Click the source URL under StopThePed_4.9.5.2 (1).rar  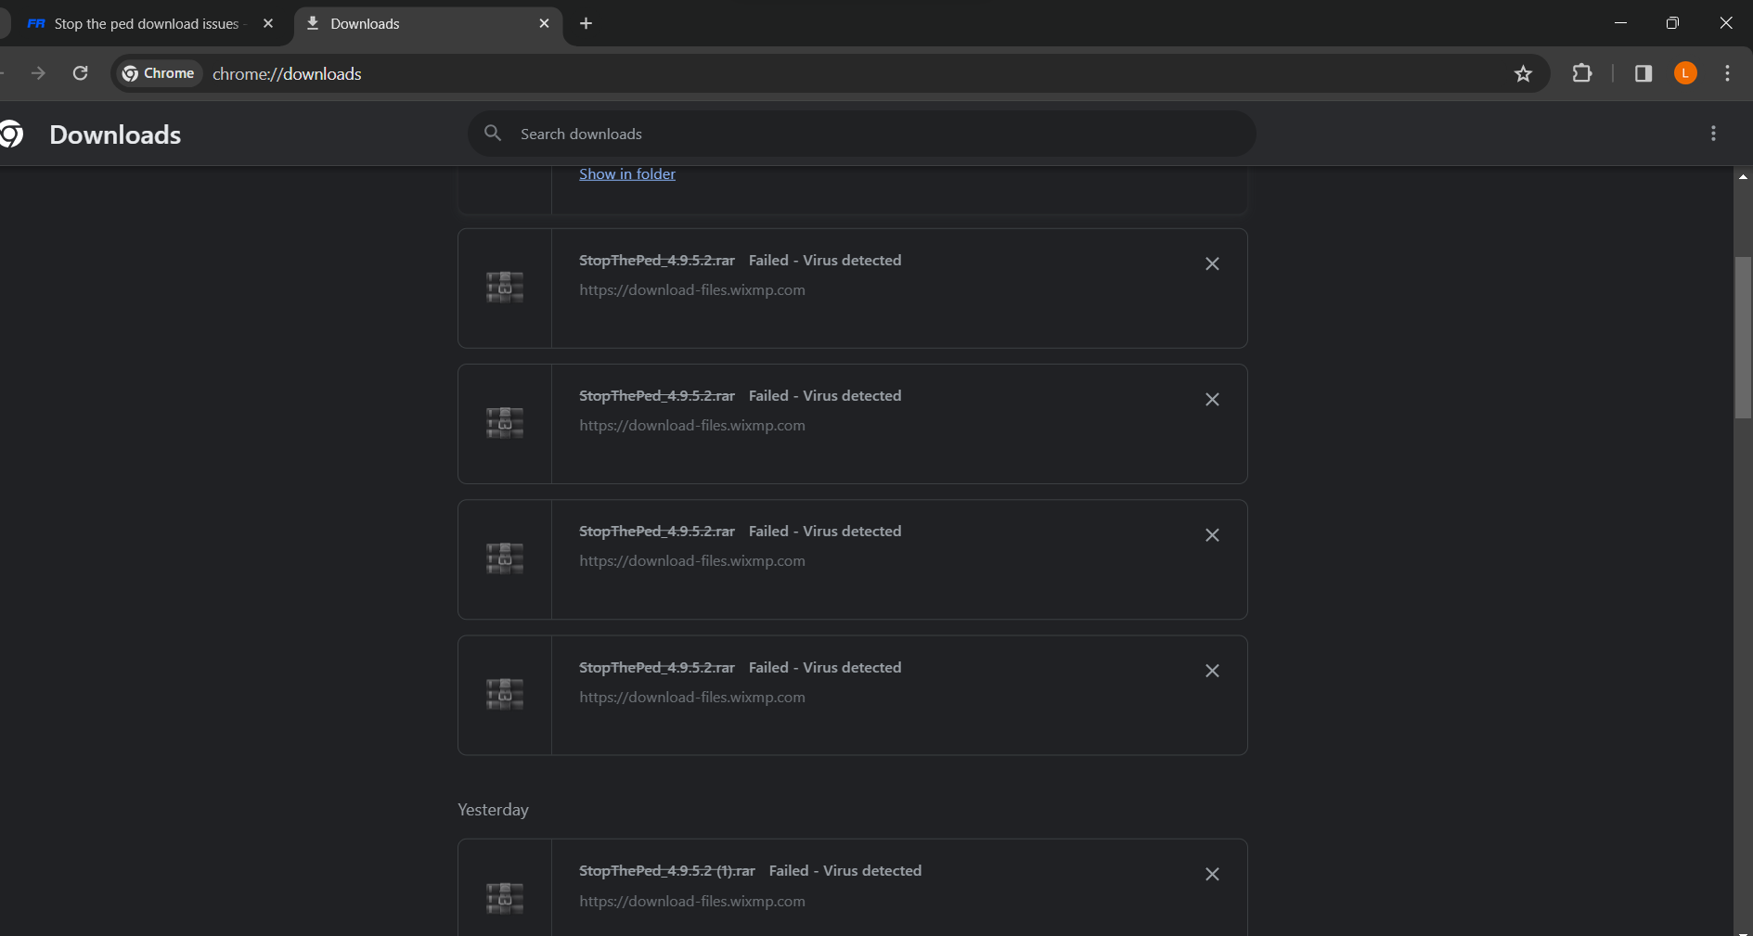point(692,901)
